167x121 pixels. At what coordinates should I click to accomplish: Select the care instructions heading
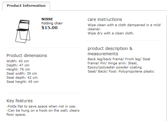[105, 19]
